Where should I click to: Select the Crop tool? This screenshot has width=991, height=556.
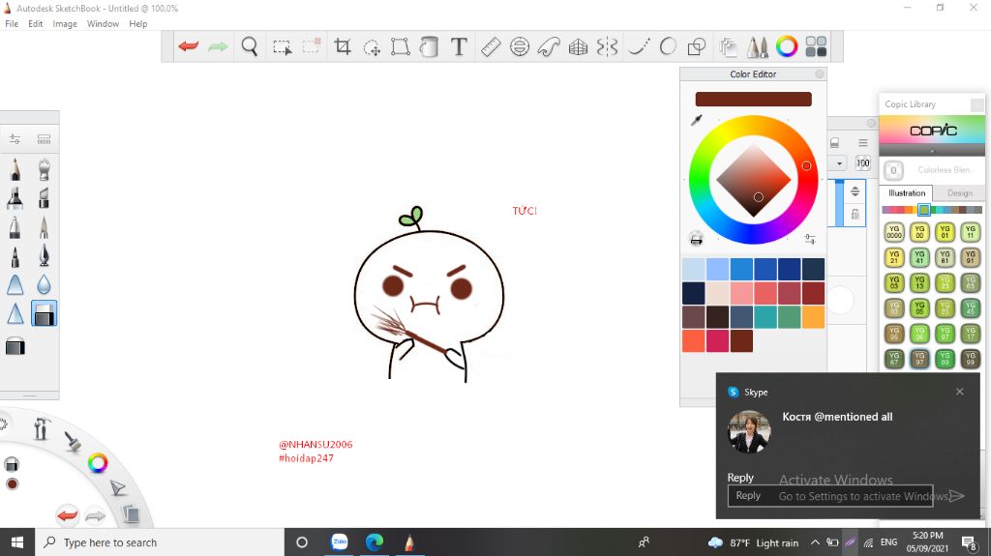pos(343,46)
